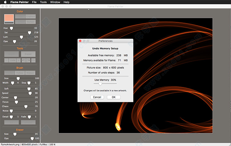The height and width of the screenshot is (146, 231).
Task: Select Gradient color mode
Action: [30, 17]
